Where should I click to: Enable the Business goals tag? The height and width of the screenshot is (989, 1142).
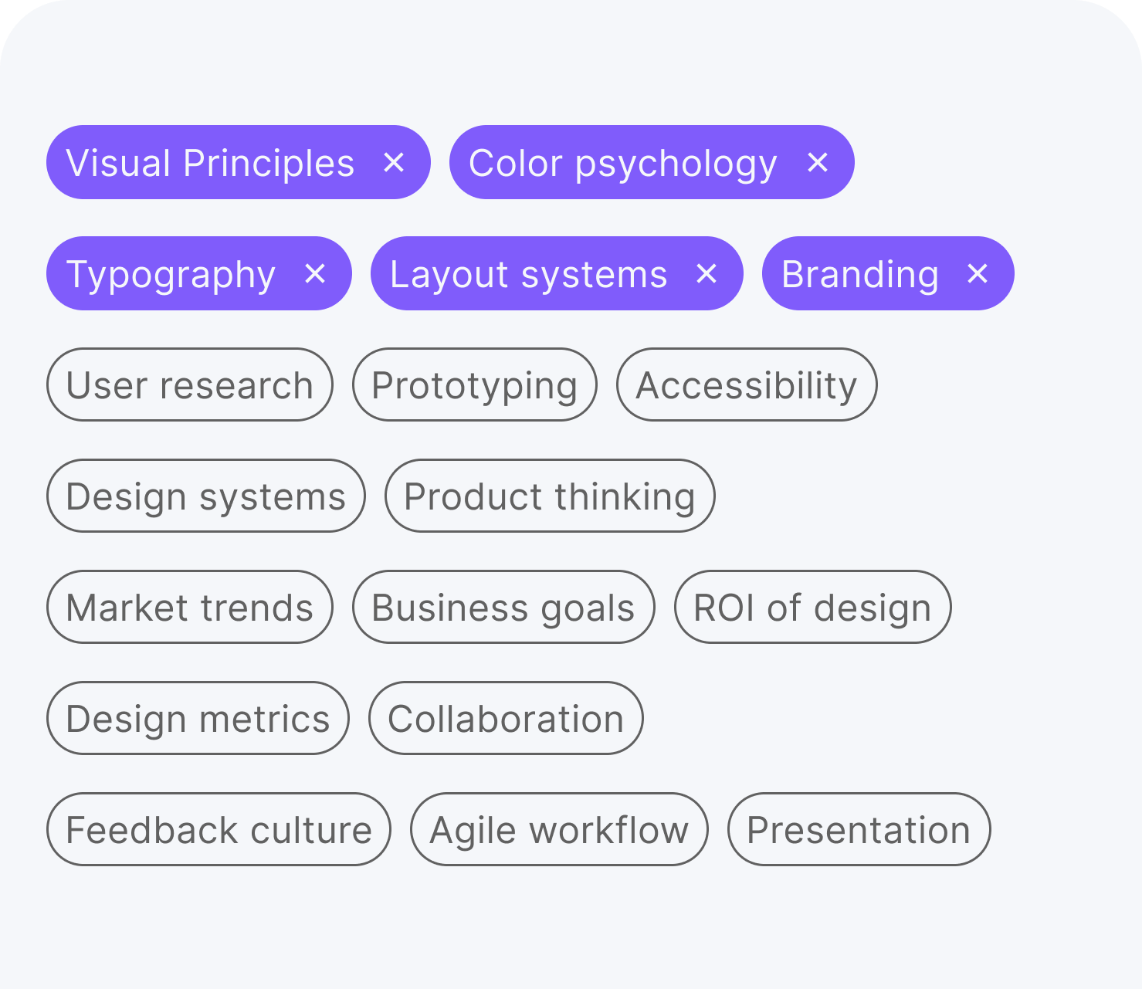point(503,607)
